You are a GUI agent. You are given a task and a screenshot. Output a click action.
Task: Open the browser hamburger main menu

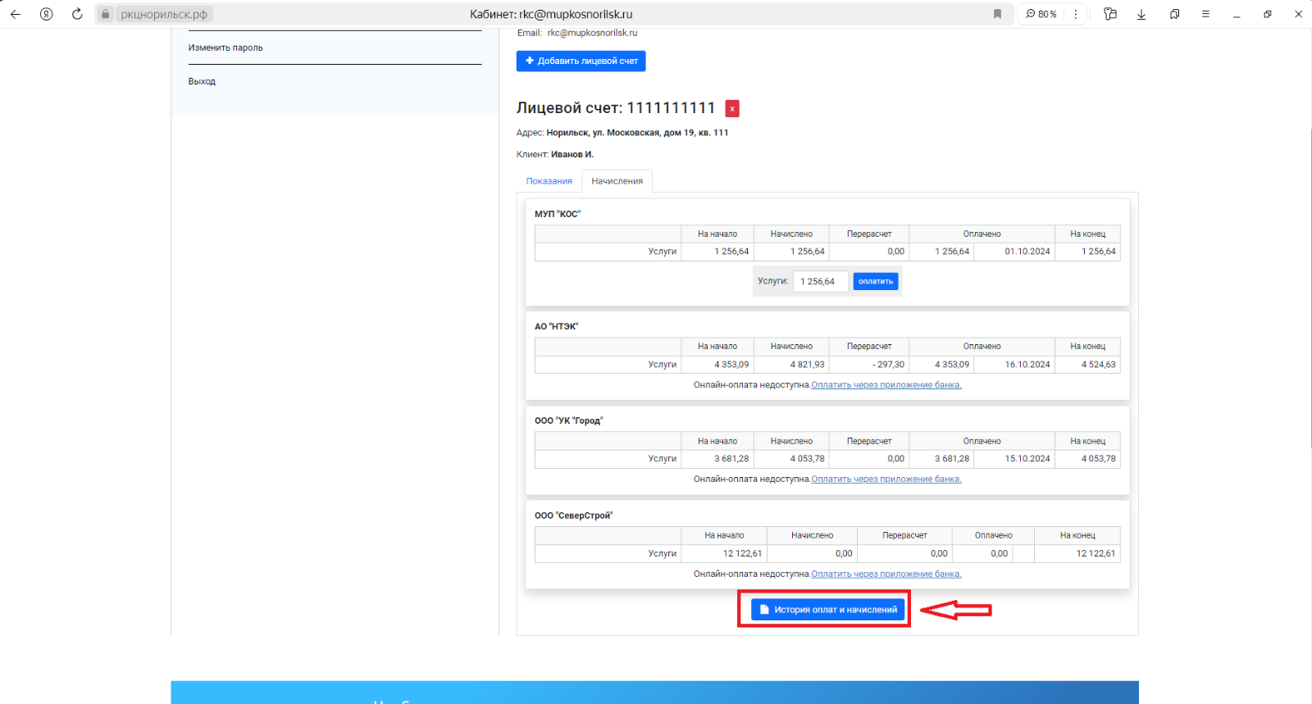1205,14
